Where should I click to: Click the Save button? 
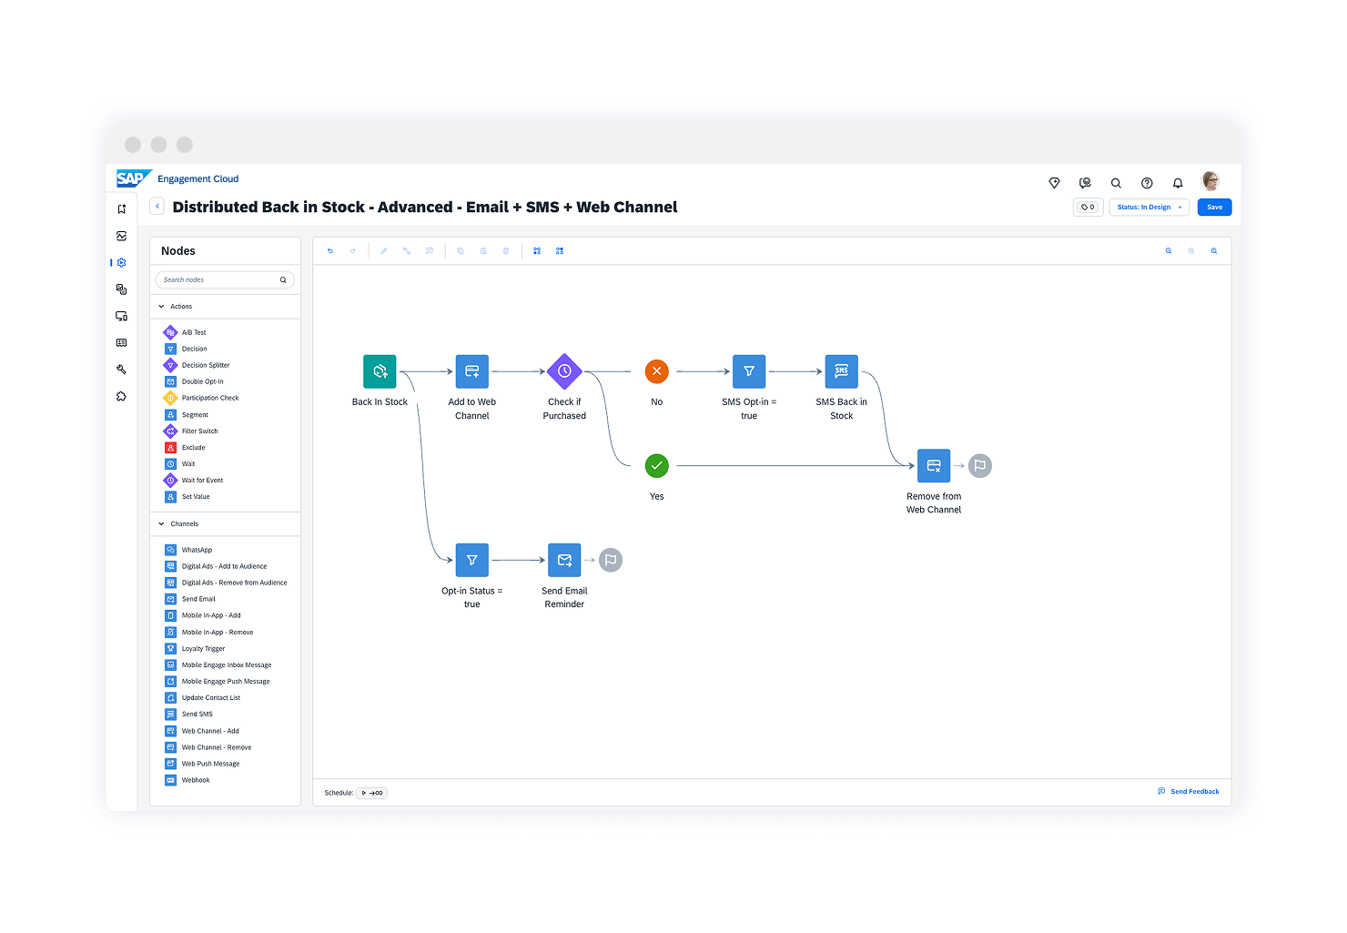[1214, 208]
